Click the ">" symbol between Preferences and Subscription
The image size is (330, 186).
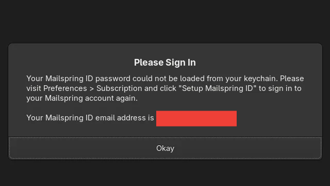coord(92,88)
